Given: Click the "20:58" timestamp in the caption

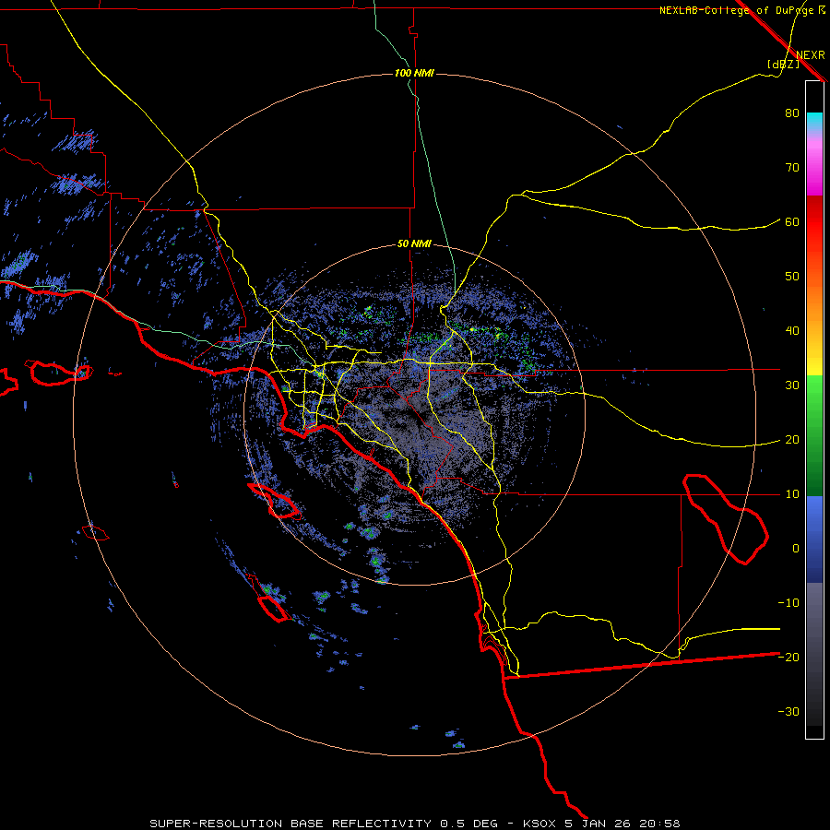Looking at the screenshot, I should coord(659,824).
